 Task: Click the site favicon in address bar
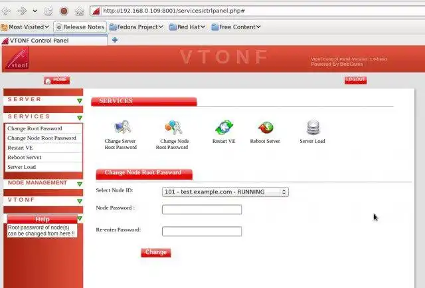pos(96,11)
